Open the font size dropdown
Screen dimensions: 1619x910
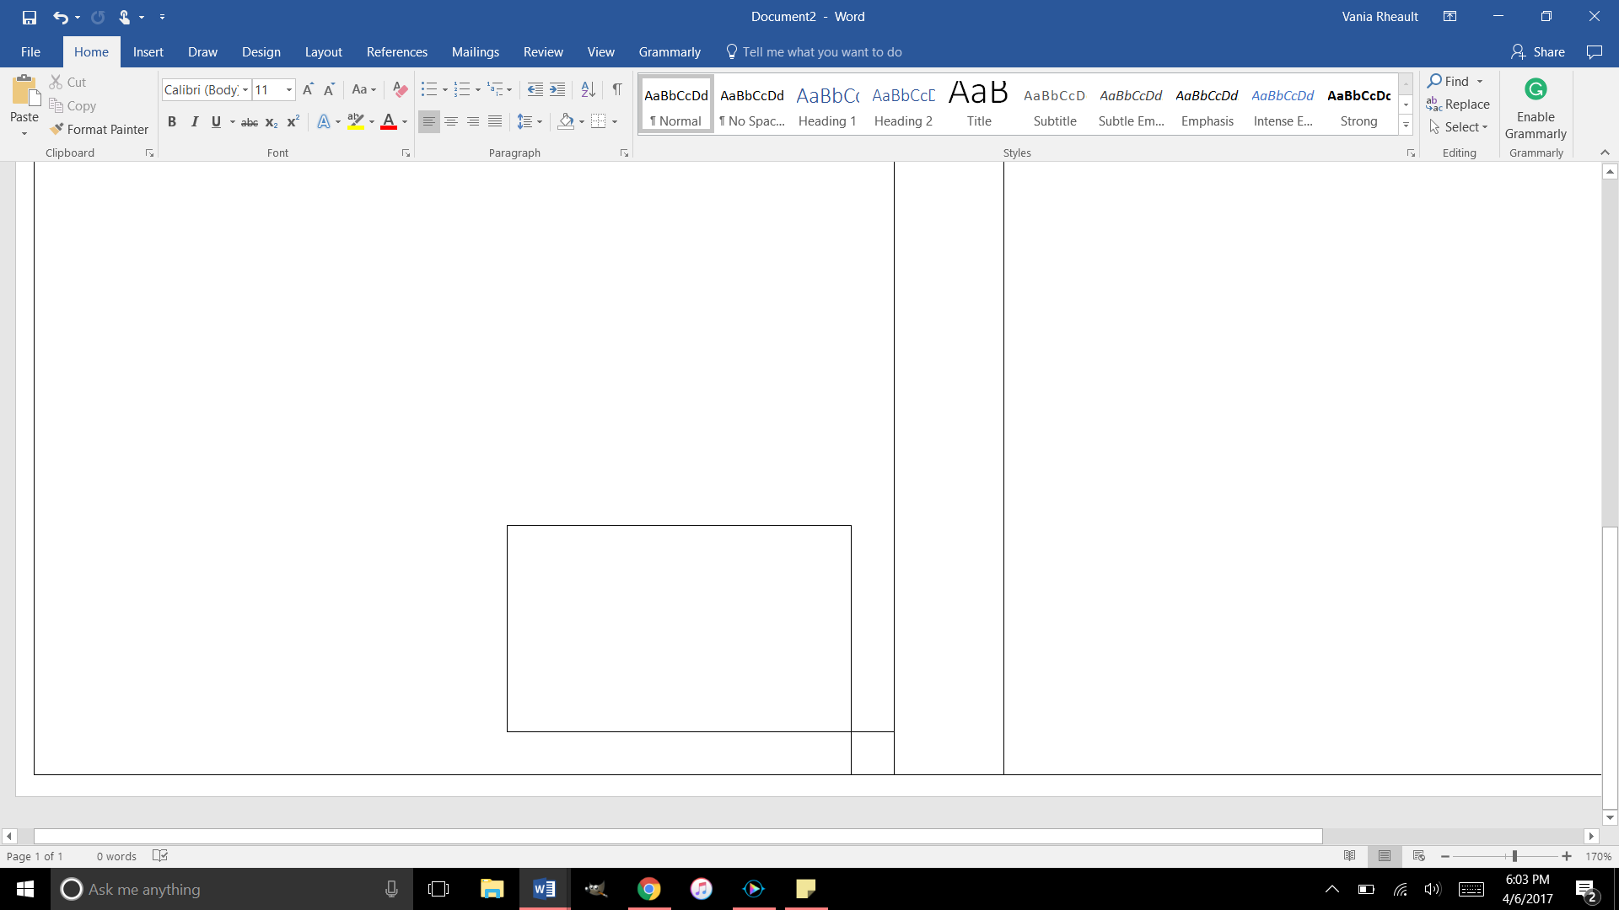[289, 90]
